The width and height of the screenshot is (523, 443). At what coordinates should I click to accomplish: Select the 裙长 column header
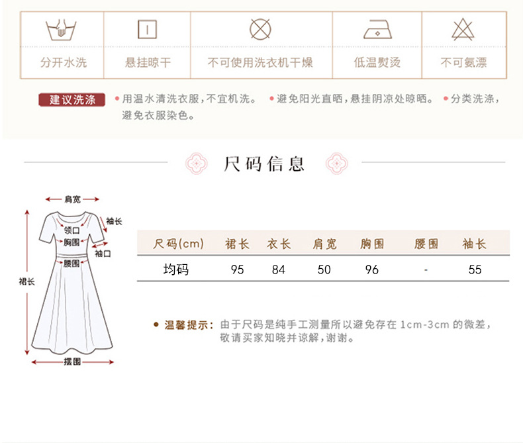pyautogui.click(x=237, y=244)
